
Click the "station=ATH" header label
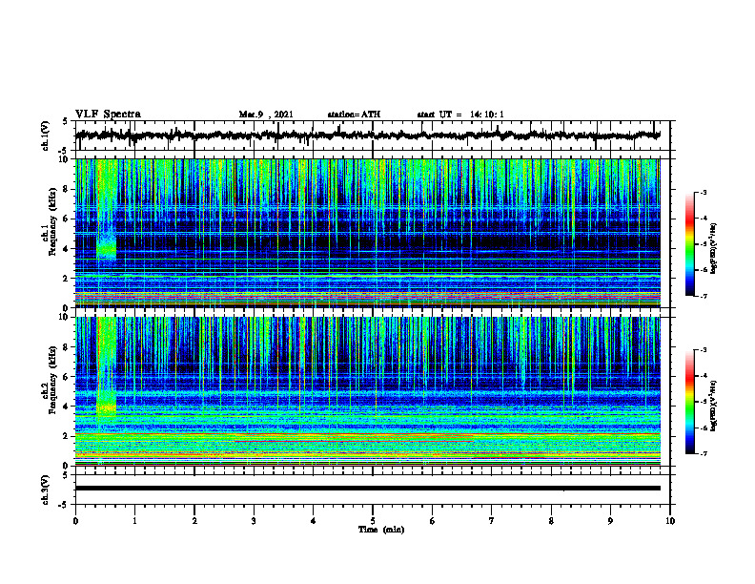click(x=354, y=115)
